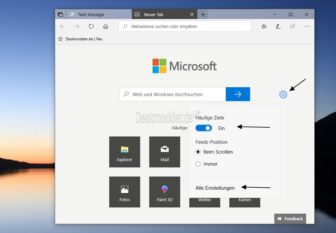Click the gear icon for page settings
The image size is (336, 233).
[x=283, y=94]
